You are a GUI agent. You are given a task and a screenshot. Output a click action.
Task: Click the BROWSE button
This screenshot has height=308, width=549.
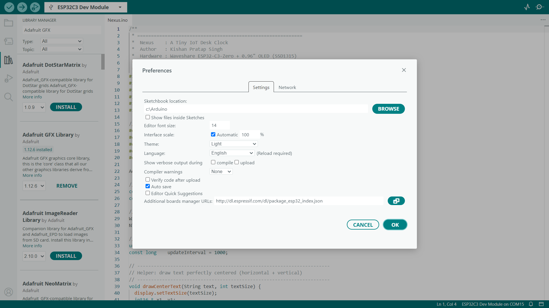tap(388, 109)
